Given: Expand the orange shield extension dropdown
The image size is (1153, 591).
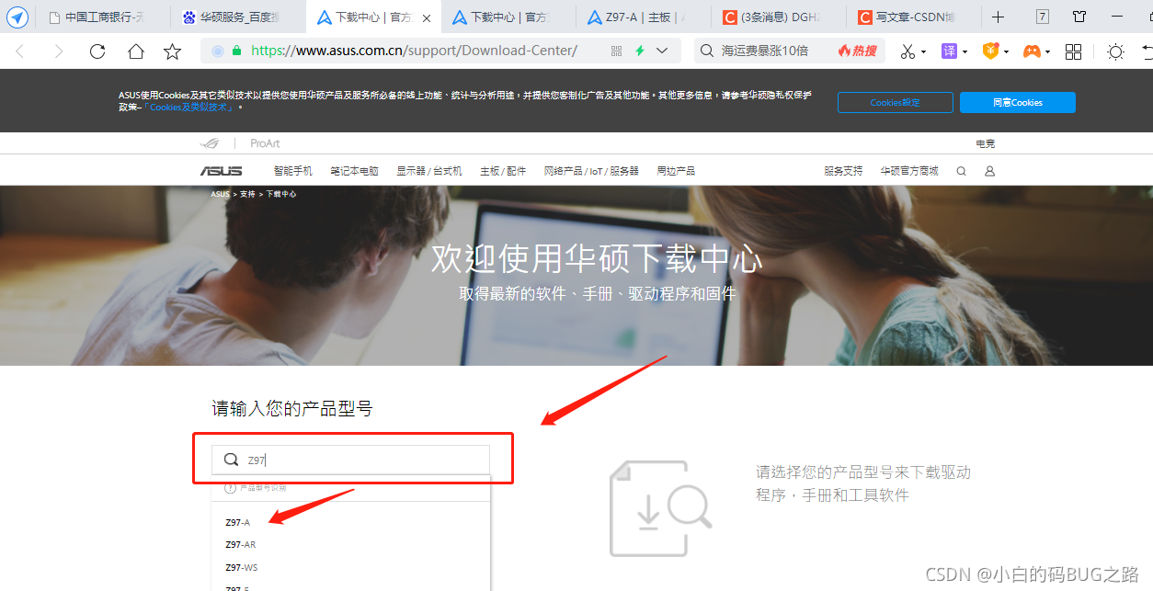Looking at the screenshot, I should pyautogui.click(x=1007, y=52).
